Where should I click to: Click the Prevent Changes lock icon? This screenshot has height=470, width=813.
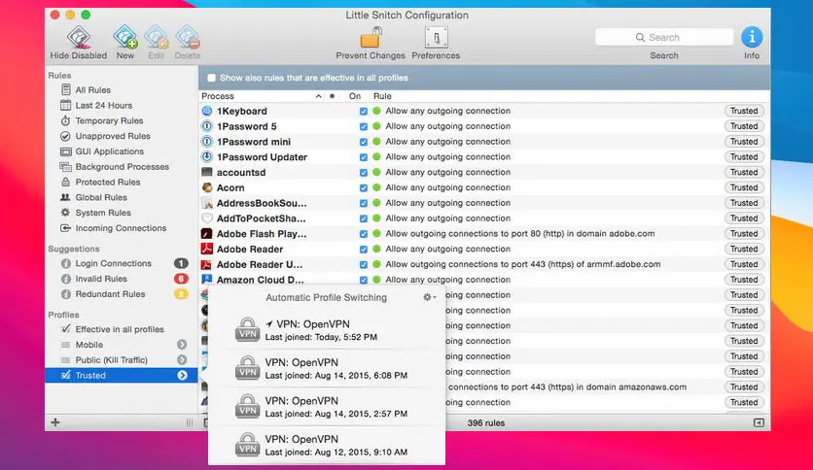point(371,37)
